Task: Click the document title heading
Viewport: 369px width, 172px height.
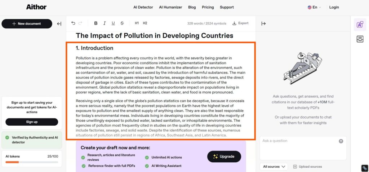Action: pyautogui.click(x=154, y=36)
